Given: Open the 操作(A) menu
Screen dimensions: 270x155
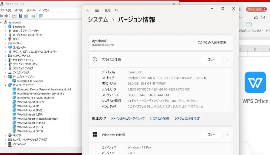Looking at the screenshot, I should tap(19, 10).
